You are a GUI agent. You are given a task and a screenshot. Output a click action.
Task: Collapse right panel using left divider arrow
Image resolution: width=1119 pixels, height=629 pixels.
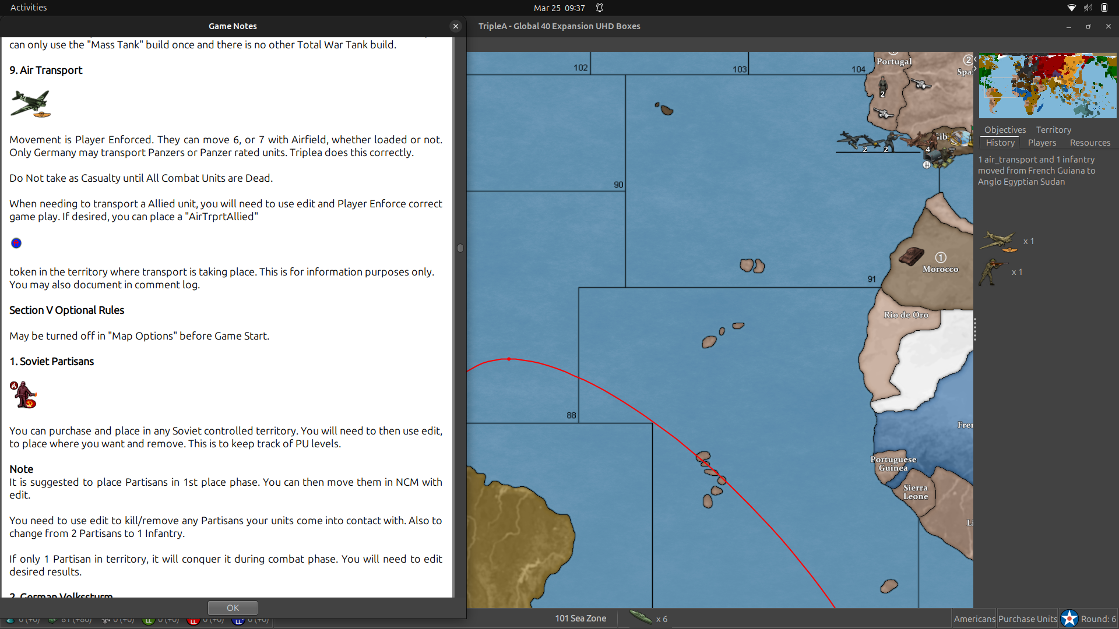click(974, 59)
